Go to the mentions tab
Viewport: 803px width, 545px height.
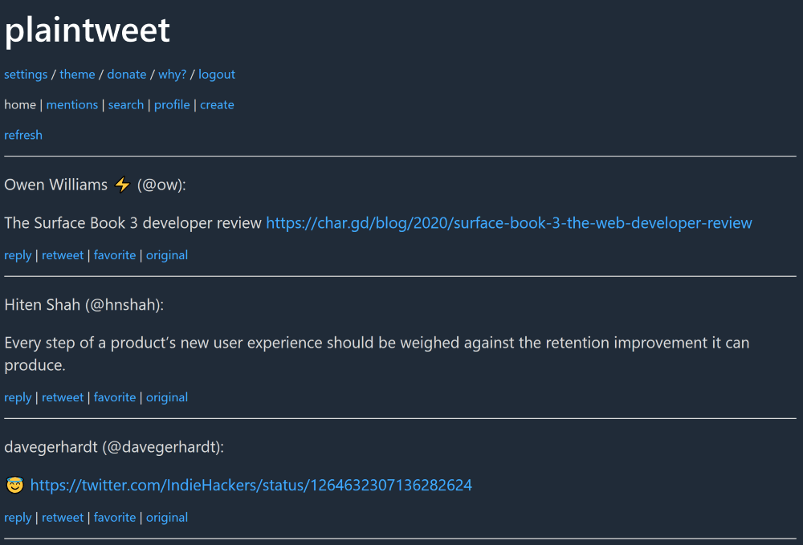[72, 105]
